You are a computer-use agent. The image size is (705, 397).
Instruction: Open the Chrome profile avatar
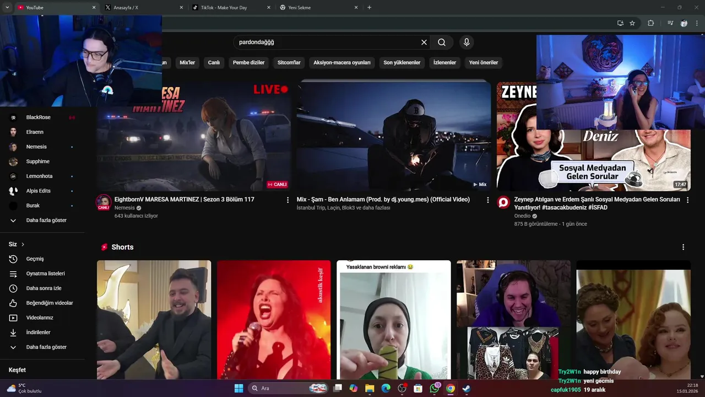pyautogui.click(x=684, y=23)
